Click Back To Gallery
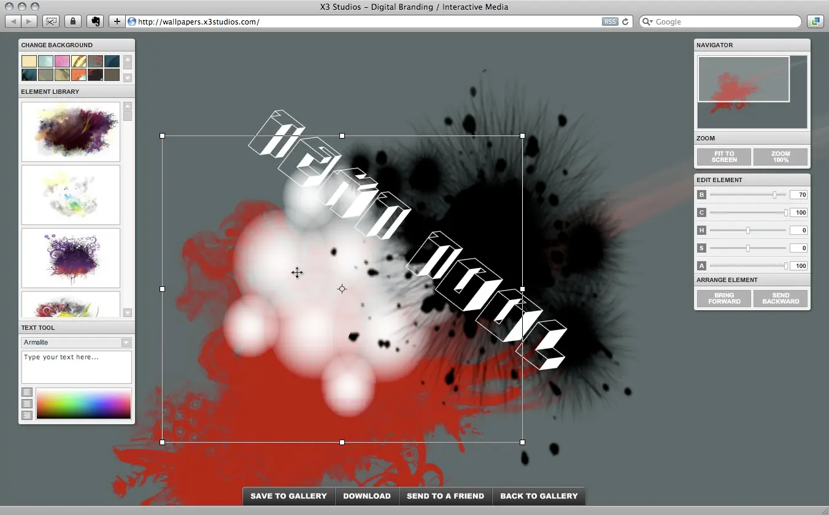This screenshot has height=515, width=829. [x=539, y=496]
